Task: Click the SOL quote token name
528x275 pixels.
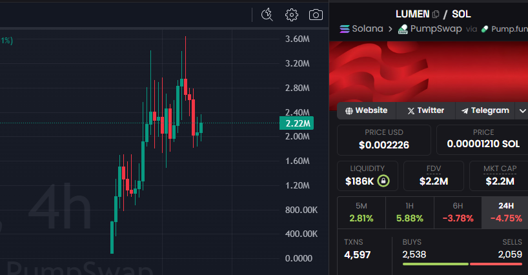Action: click(461, 14)
